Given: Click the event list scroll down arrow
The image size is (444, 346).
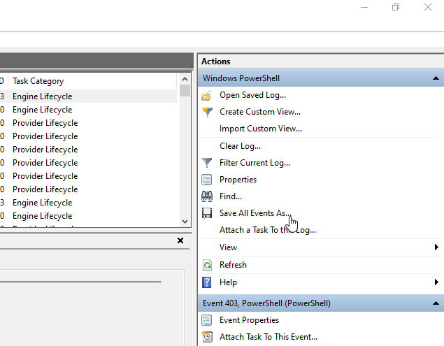Looking at the screenshot, I should [185, 222].
